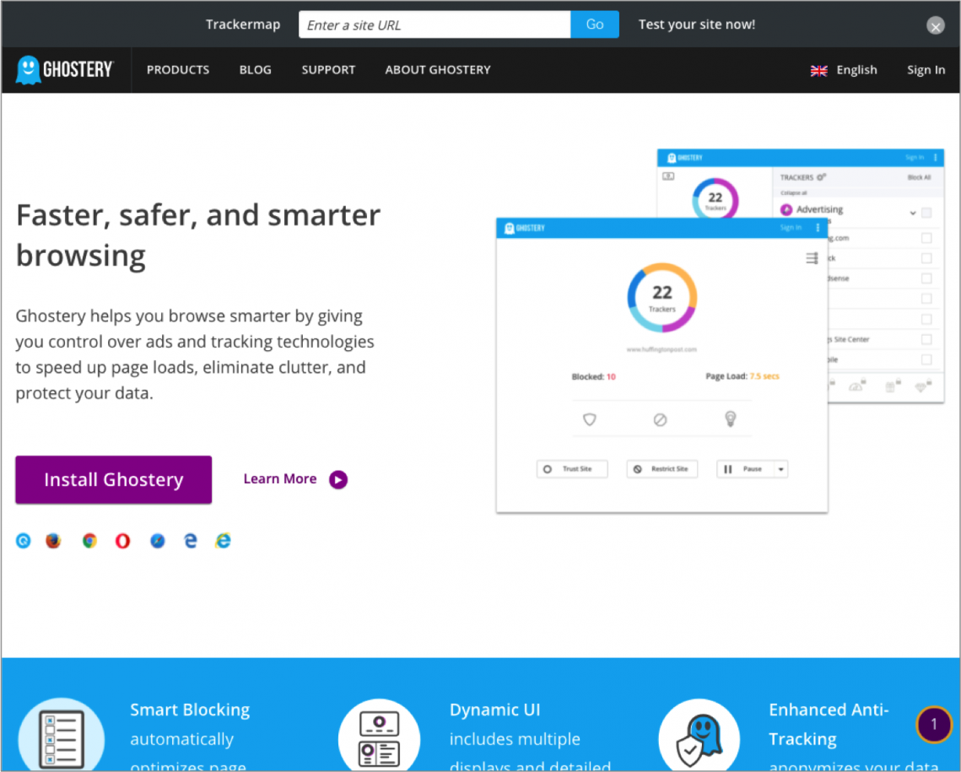
Task: Open ABOUT GHOSTERY in navigation
Action: [437, 70]
